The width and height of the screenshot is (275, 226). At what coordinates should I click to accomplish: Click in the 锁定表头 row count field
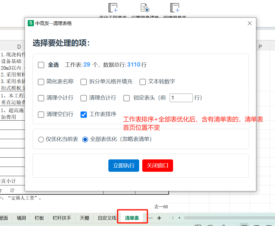(x=181, y=98)
